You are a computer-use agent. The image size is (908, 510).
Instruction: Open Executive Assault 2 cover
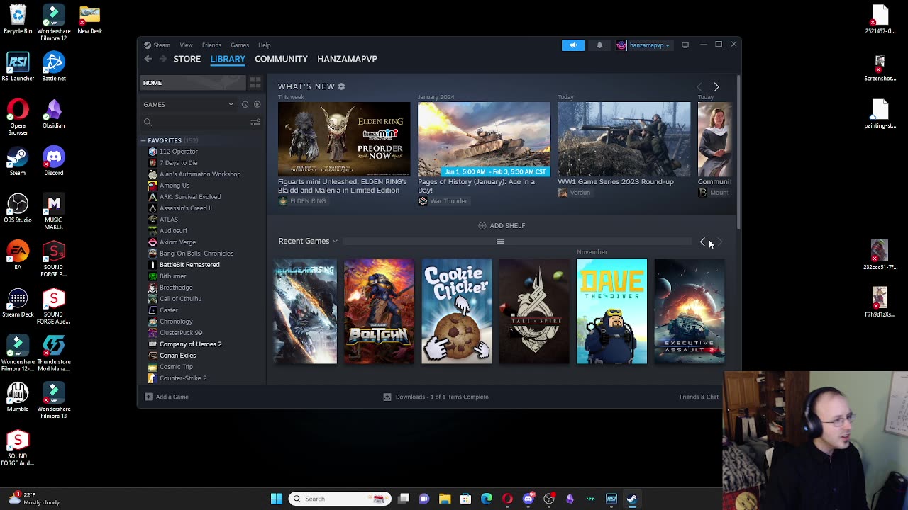pos(690,312)
